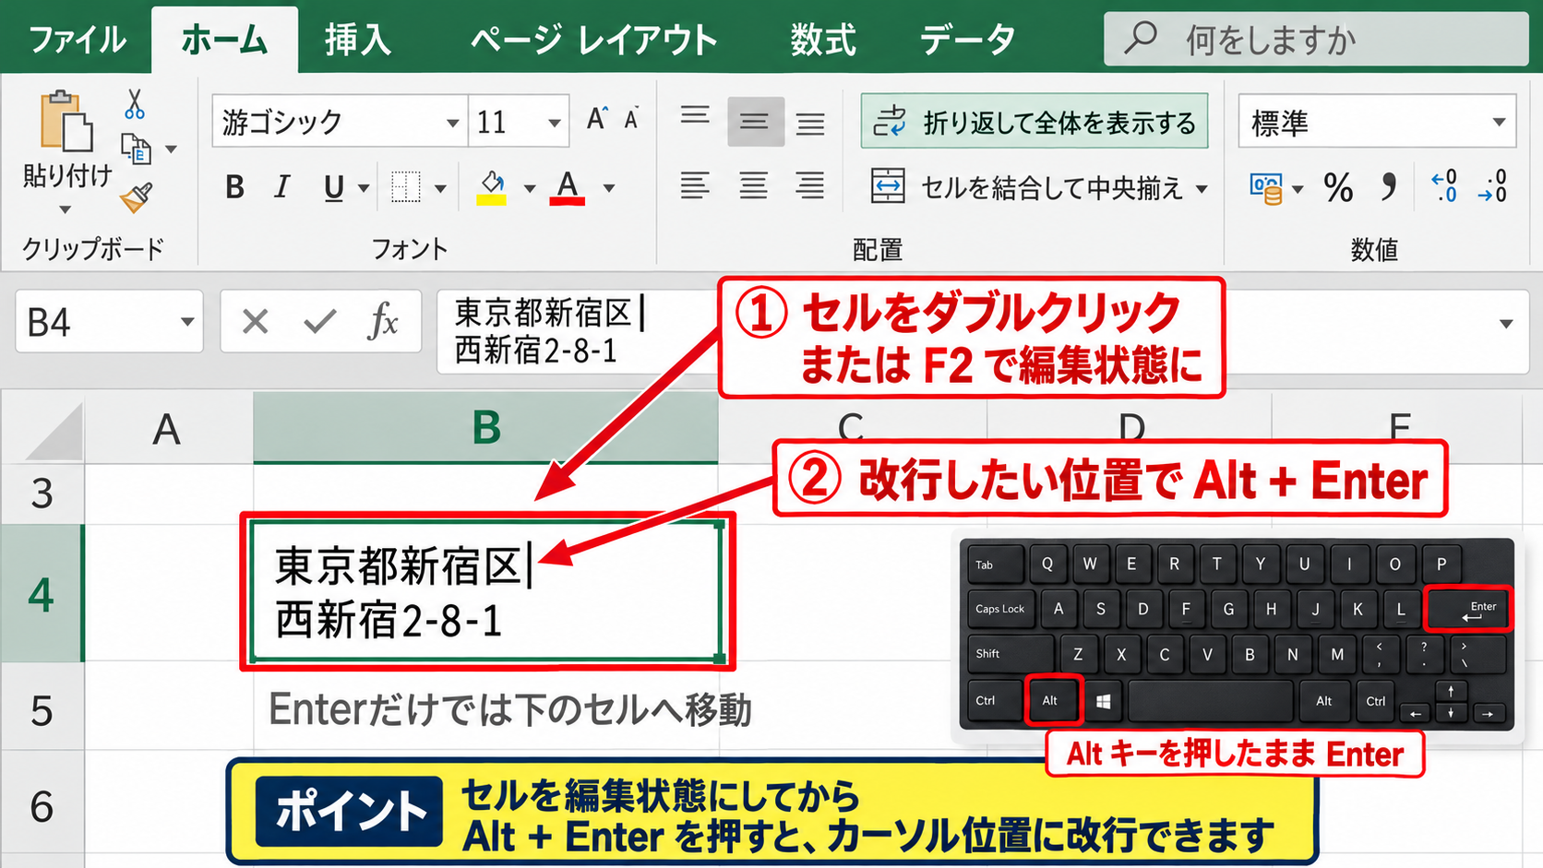Apply accounting number format icon
Screen dimensions: 1543x868
pos(1265,188)
